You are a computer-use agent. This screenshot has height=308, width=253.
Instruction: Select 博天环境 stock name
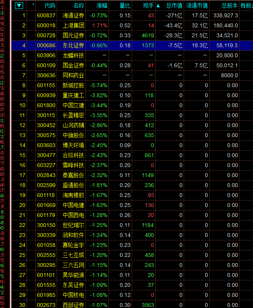[x=73, y=145]
